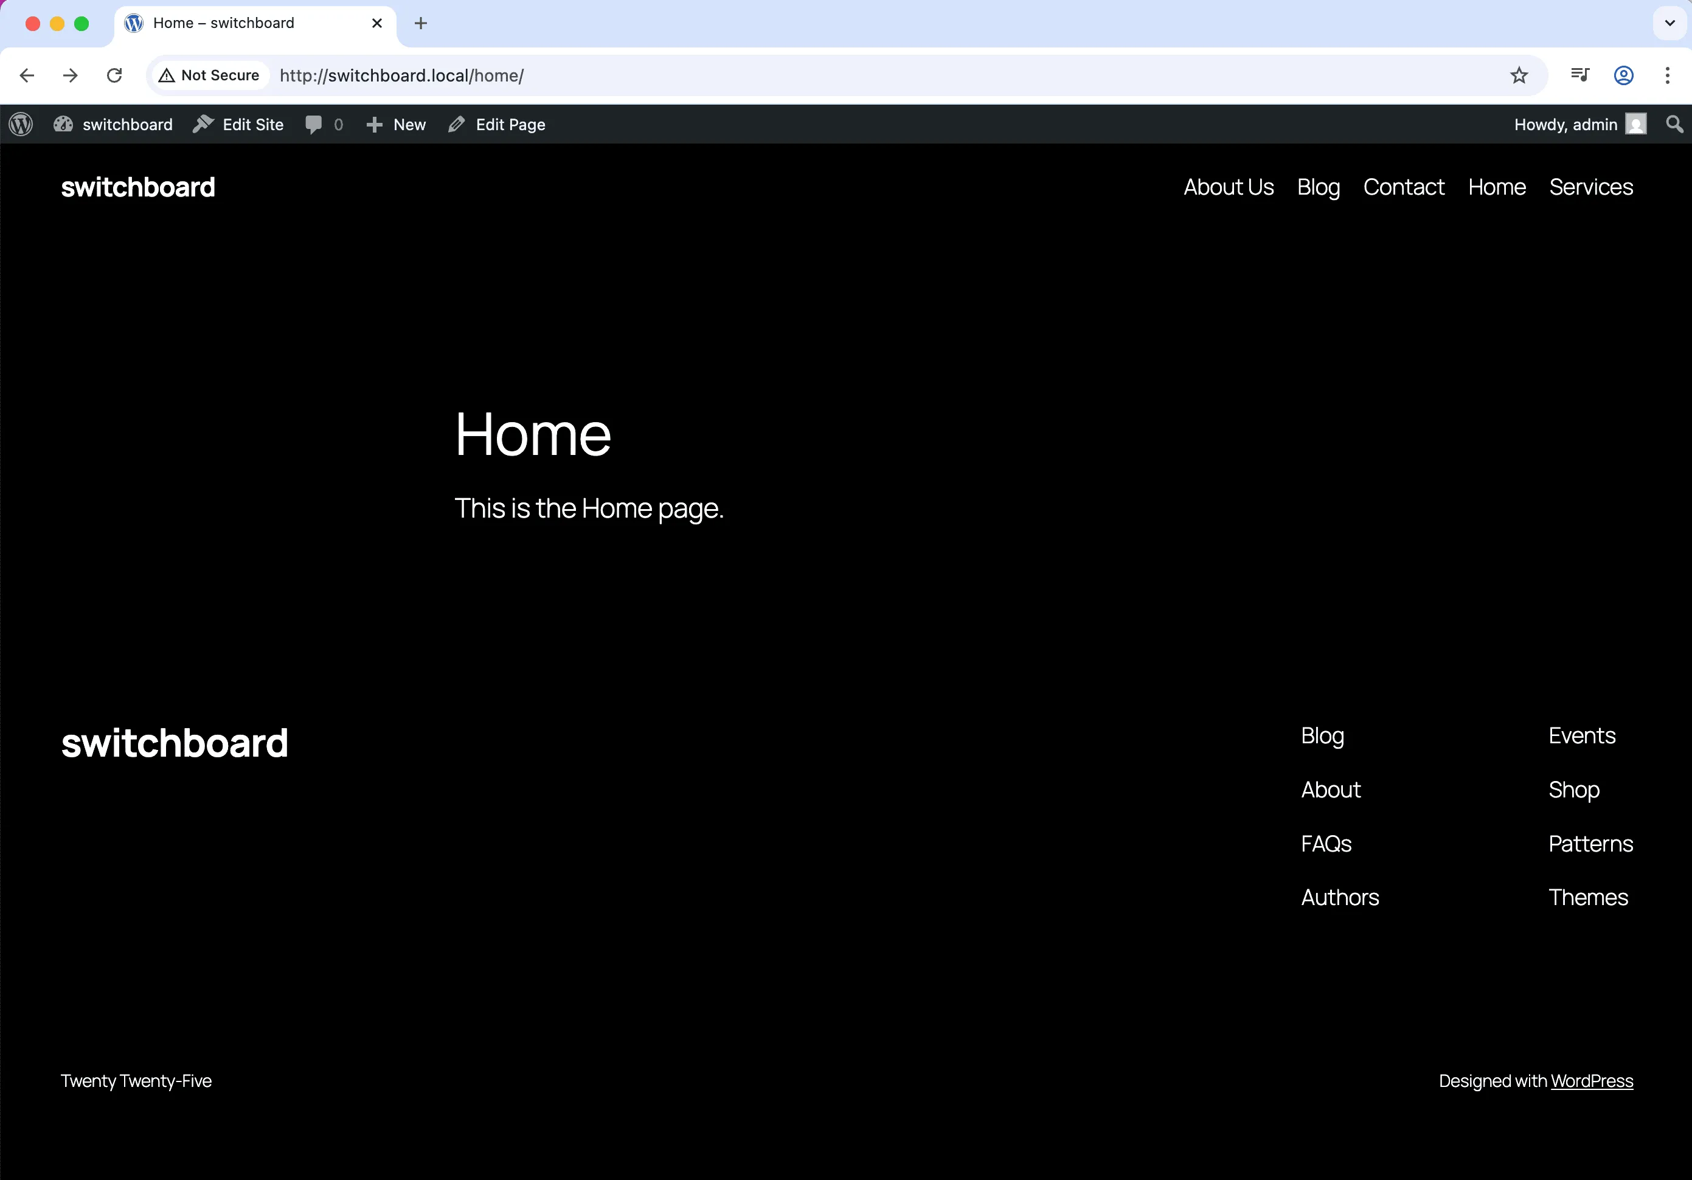Open Chrome's media controls icon
Image resolution: width=1692 pixels, height=1180 pixels.
(x=1580, y=75)
